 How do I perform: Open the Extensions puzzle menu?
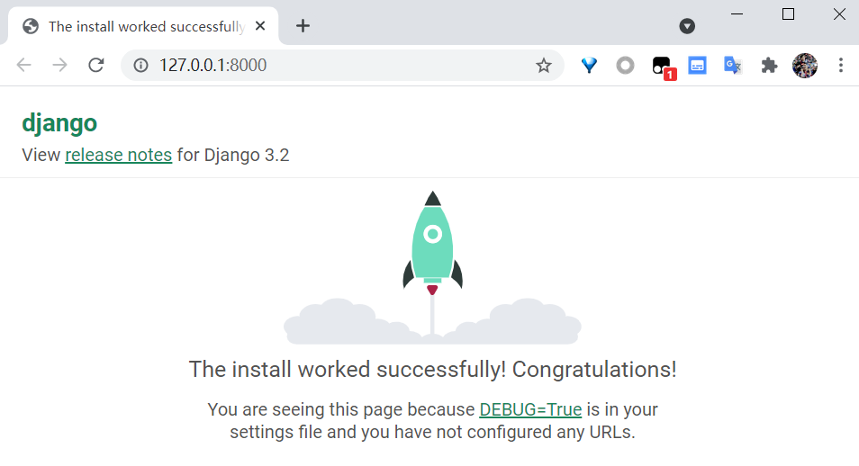pos(769,65)
